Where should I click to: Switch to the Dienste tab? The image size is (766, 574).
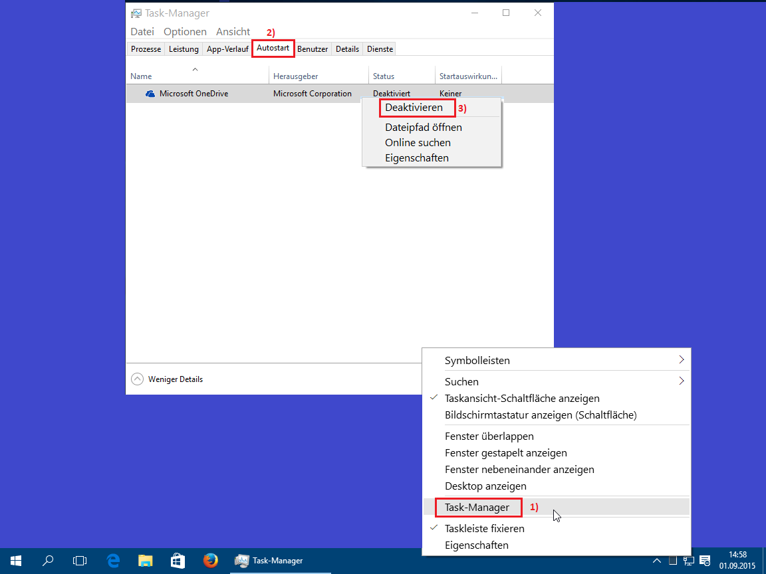(380, 48)
